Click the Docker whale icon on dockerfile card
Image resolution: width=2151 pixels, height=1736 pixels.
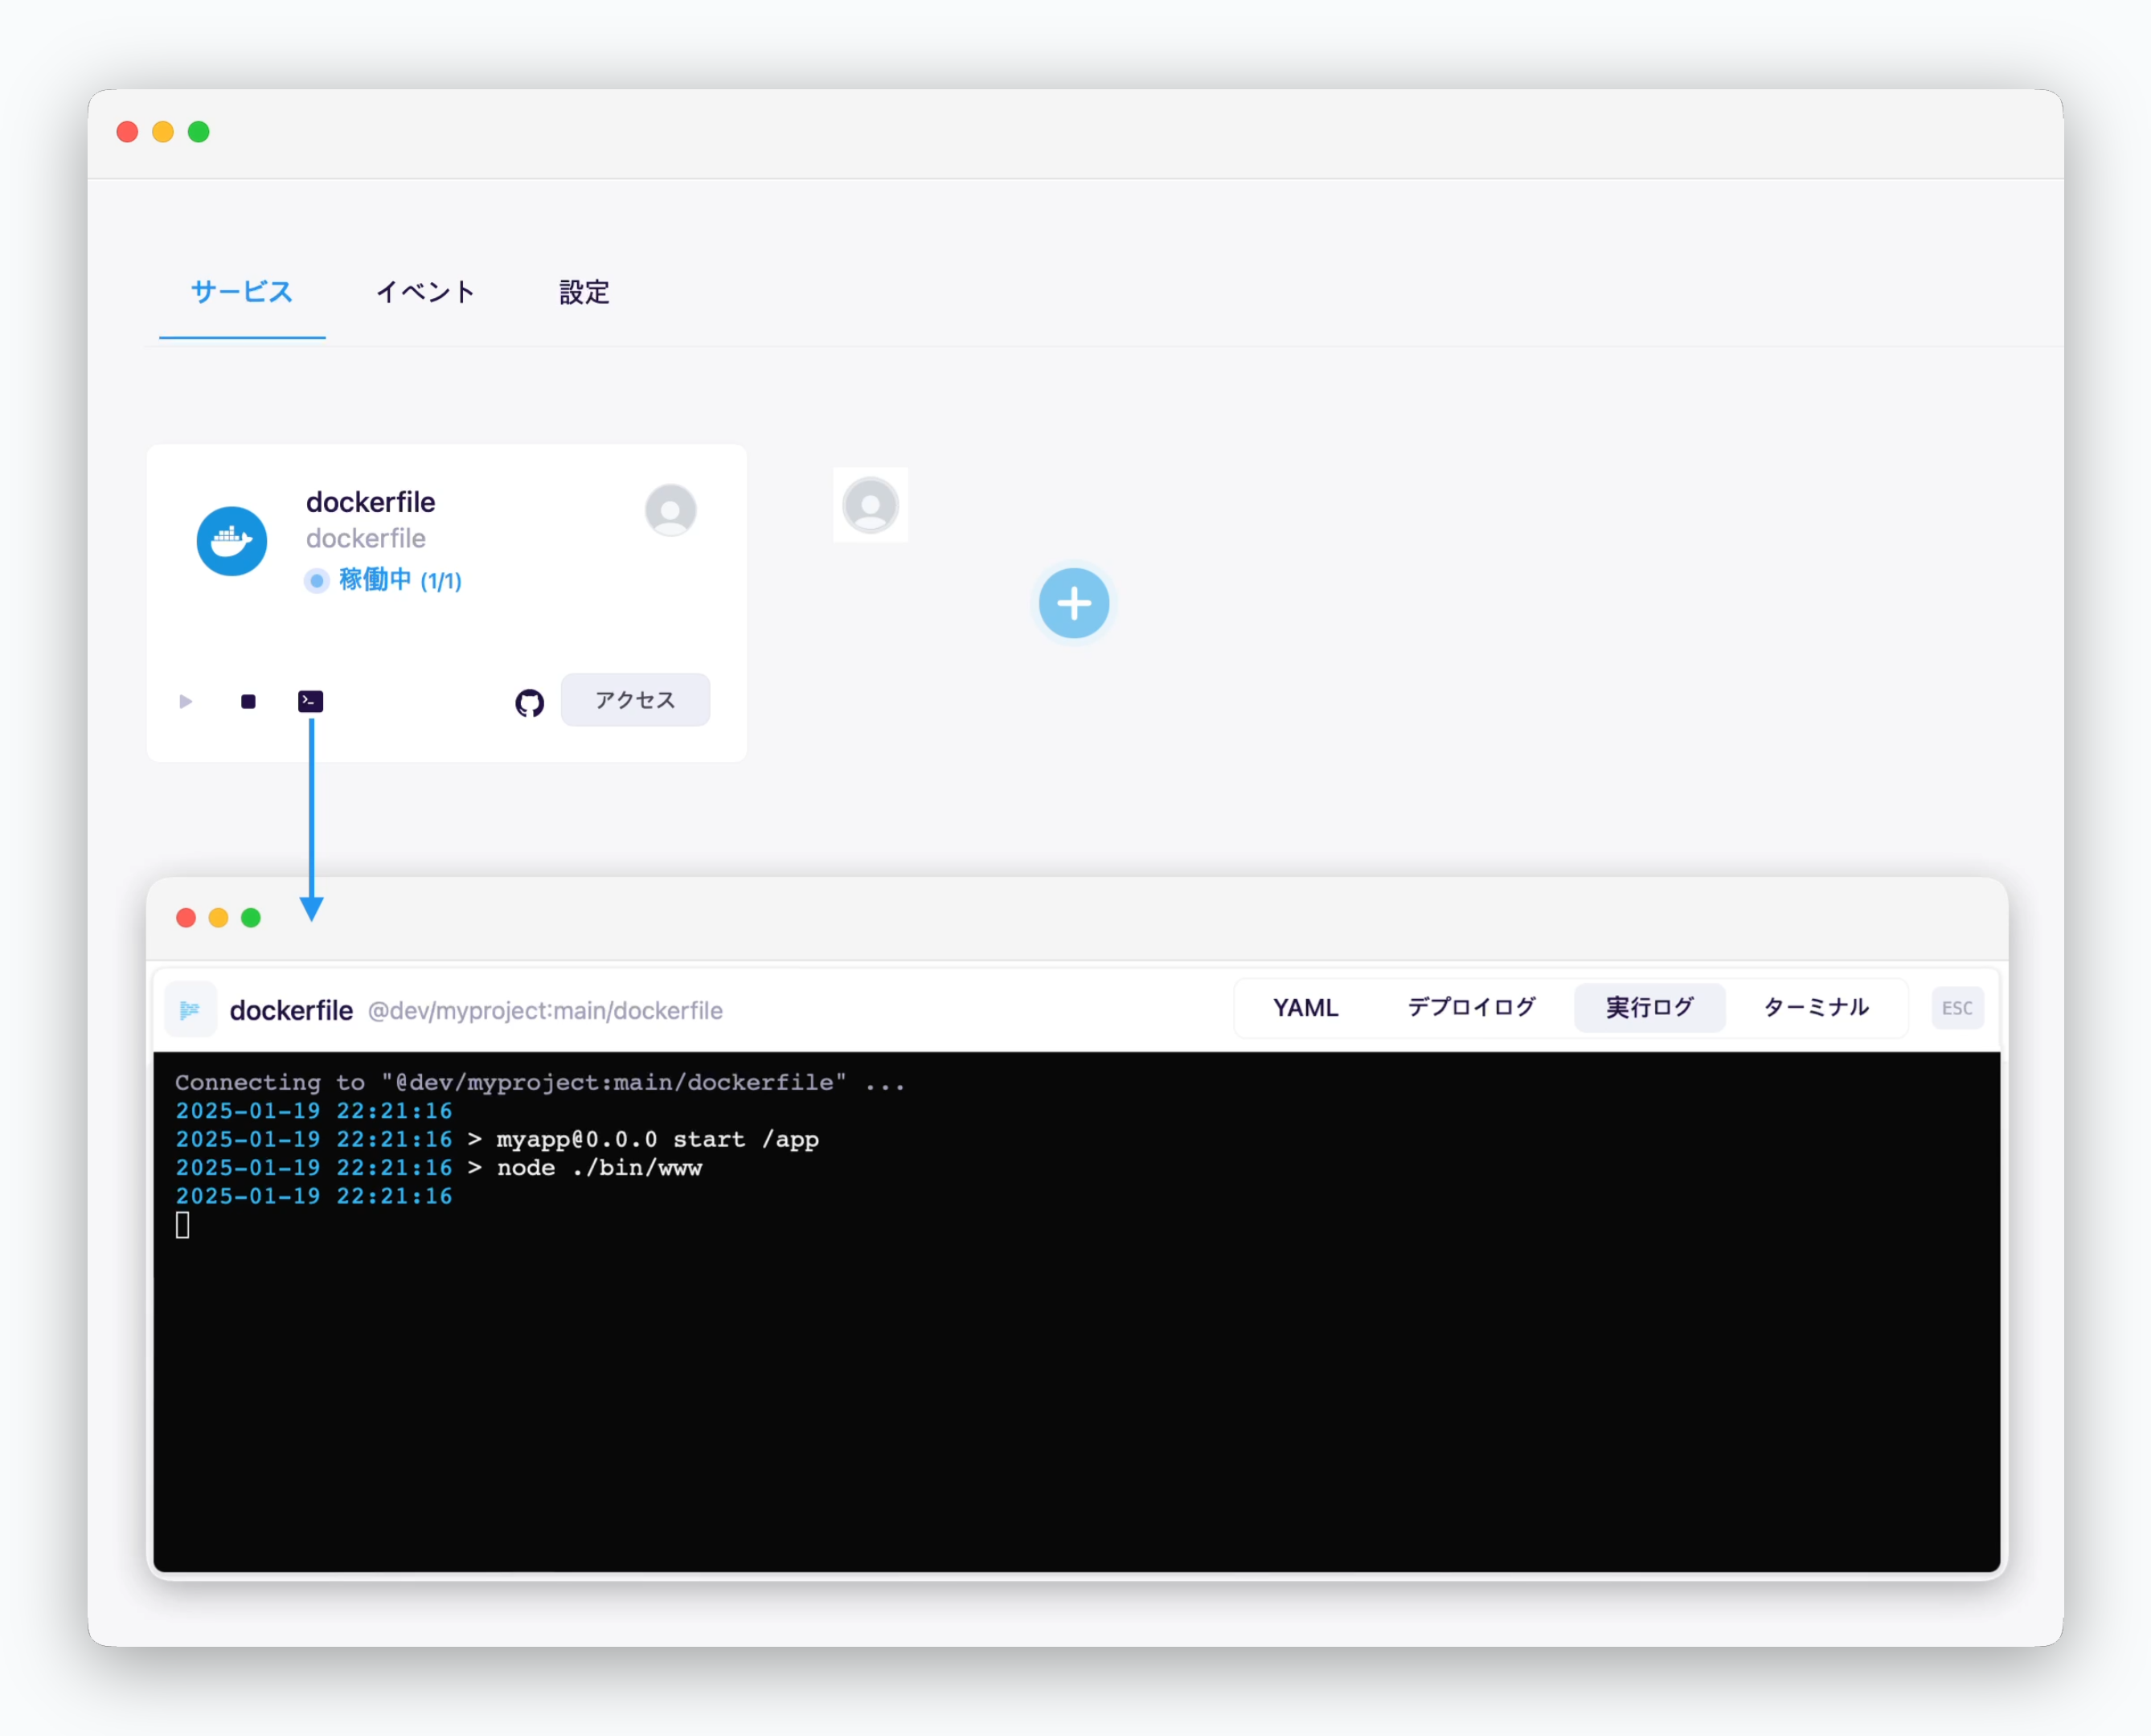click(232, 541)
